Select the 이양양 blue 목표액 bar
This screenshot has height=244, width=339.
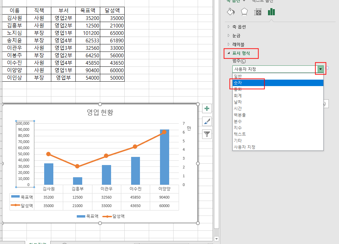point(164,157)
